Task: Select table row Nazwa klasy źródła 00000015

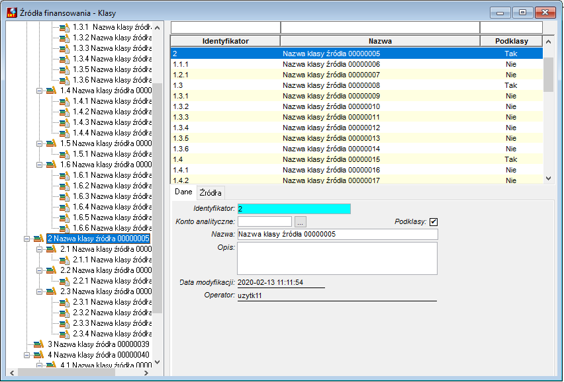Action: (356, 159)
